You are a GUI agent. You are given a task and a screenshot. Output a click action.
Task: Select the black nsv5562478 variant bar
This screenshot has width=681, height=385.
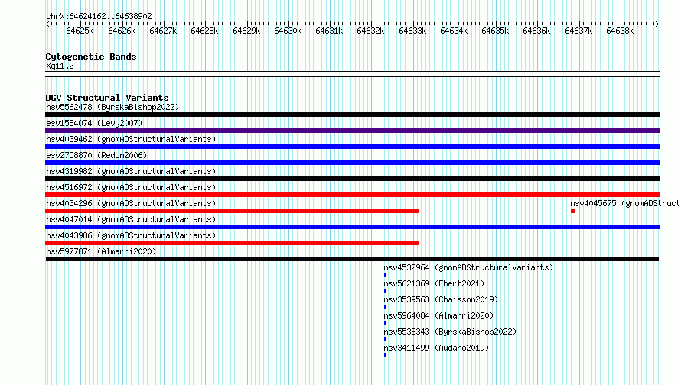click(x=352, y=115)
